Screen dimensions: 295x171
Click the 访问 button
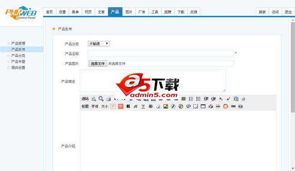click(x=275, y=12)
